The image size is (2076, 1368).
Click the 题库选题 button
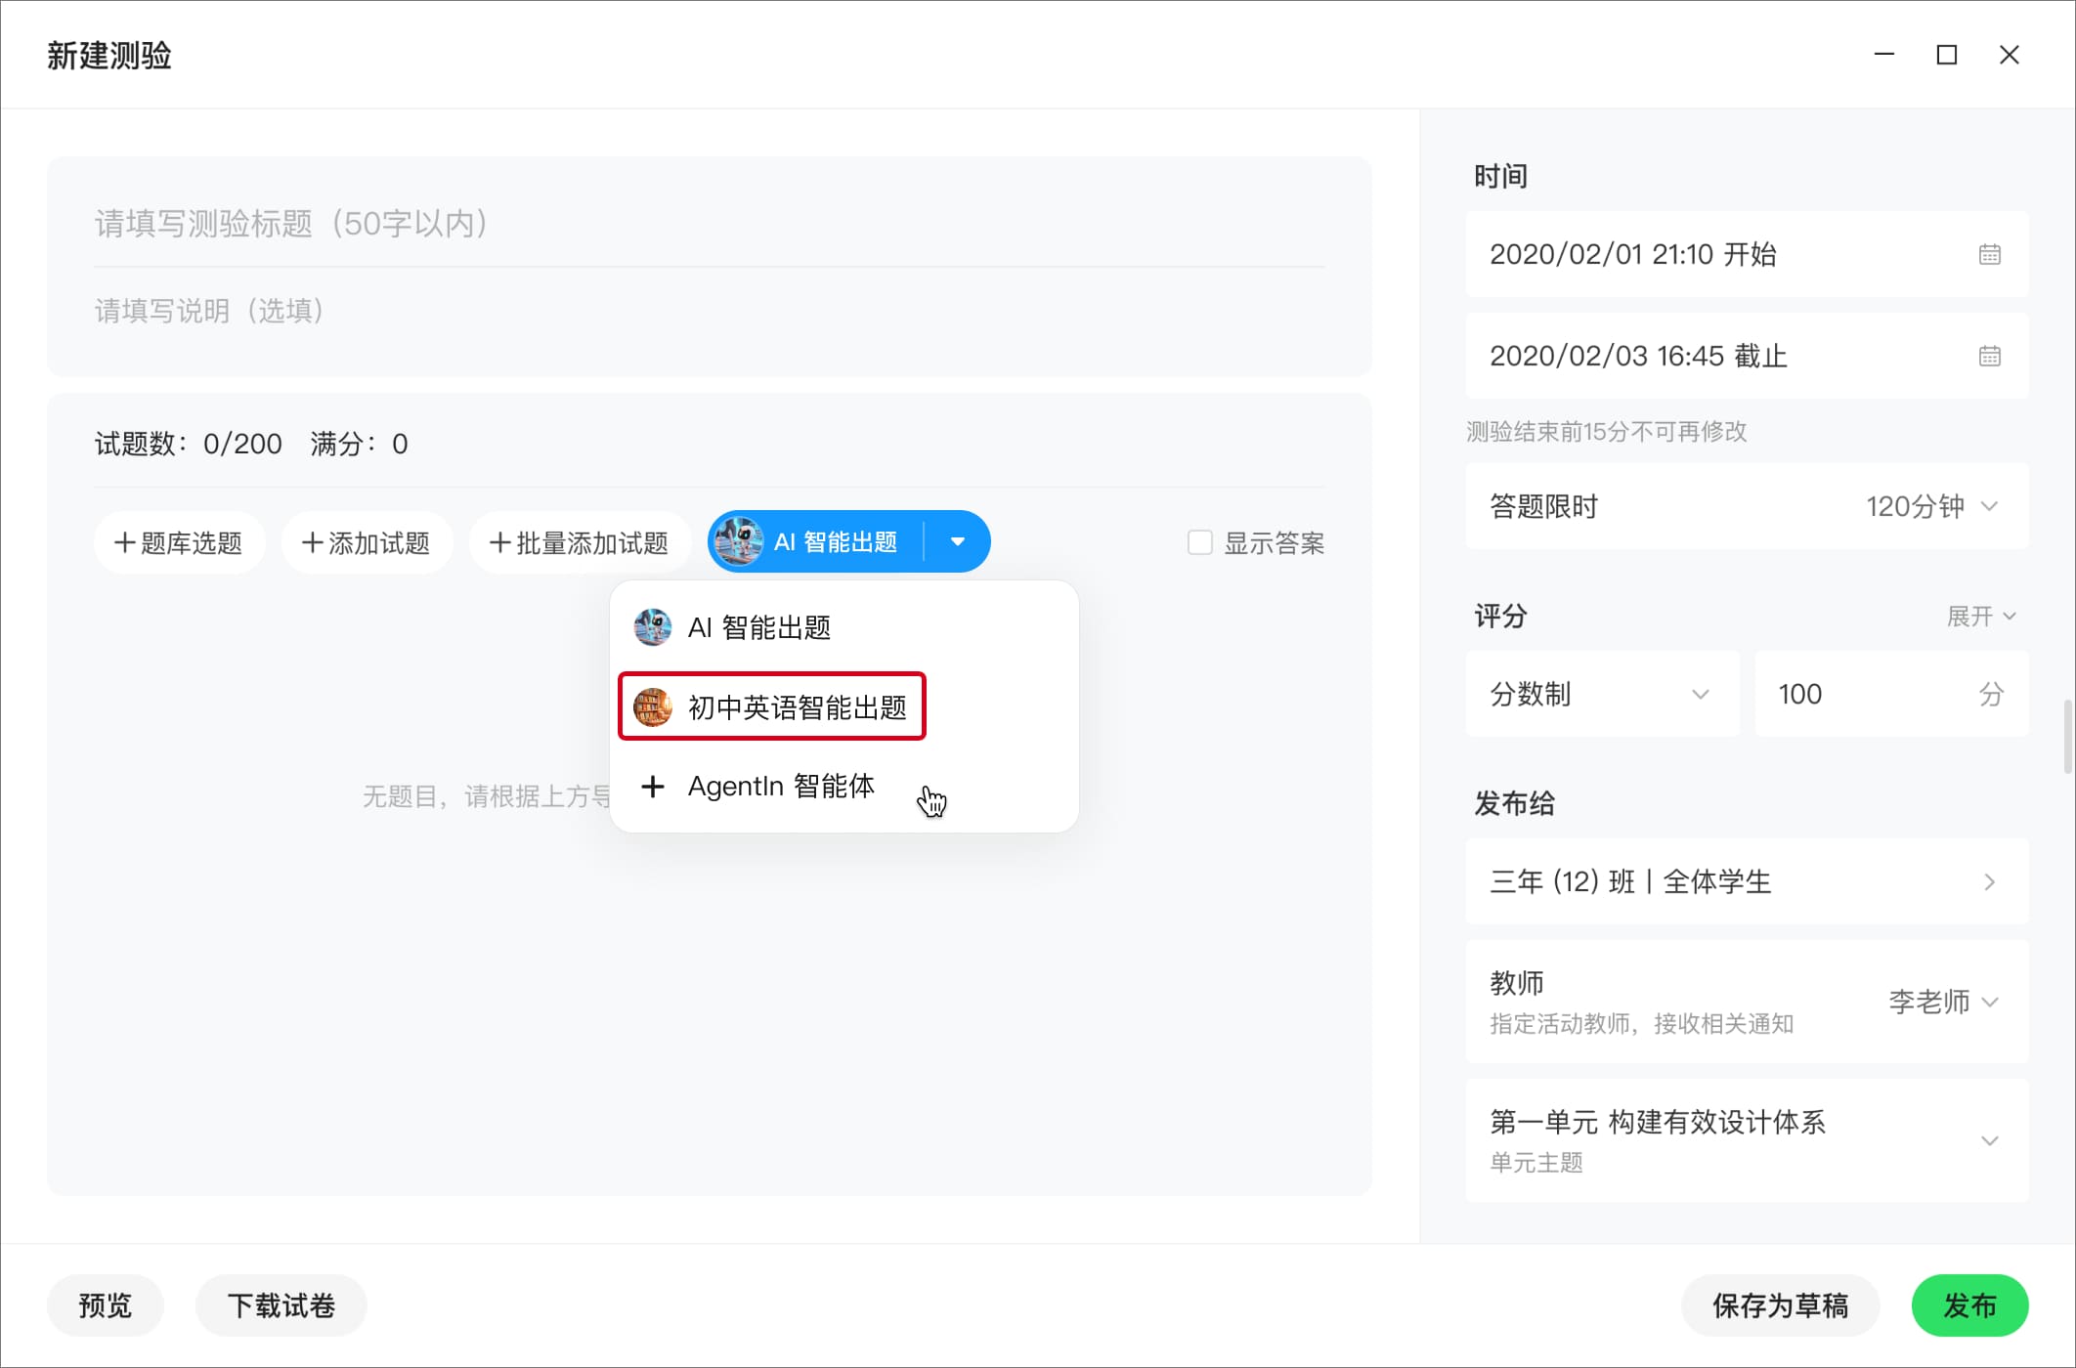click(179, 542)
